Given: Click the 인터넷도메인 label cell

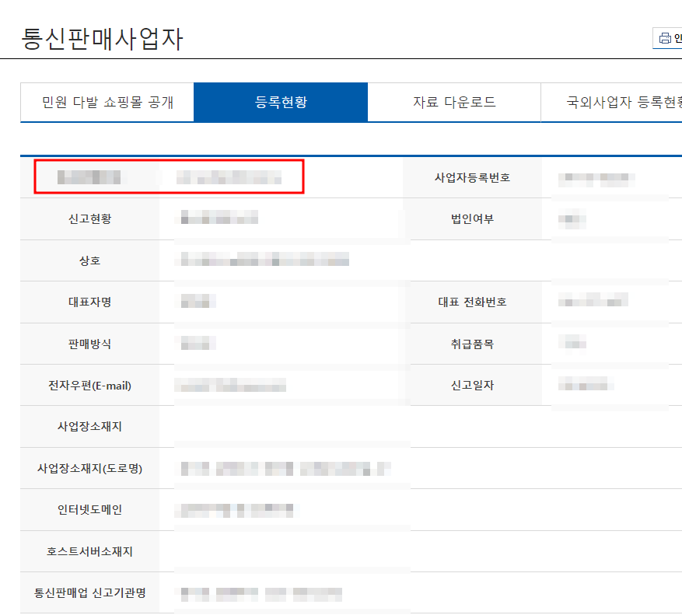Looking at the screenshot, I should 89,510.
